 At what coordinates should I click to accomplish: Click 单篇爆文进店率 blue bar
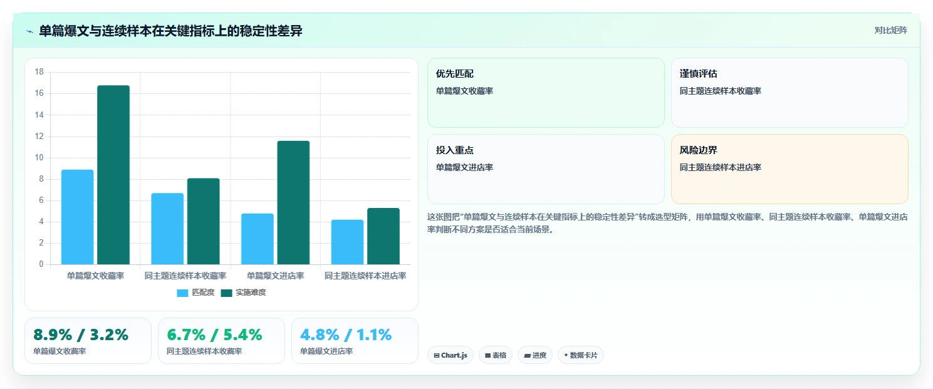[x=258, y=239]
